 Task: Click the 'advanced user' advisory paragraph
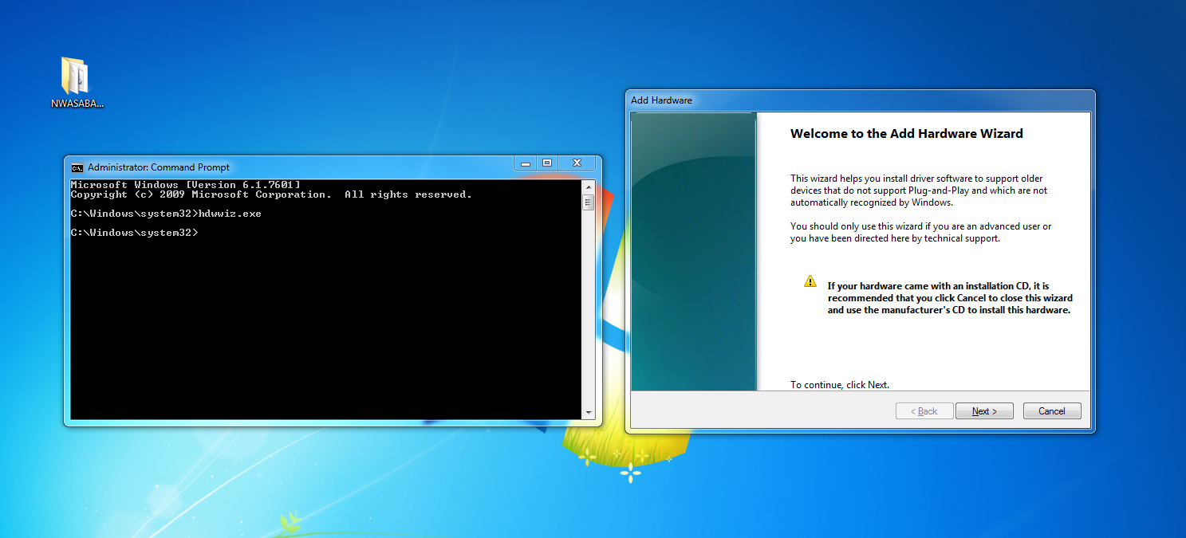921,232
